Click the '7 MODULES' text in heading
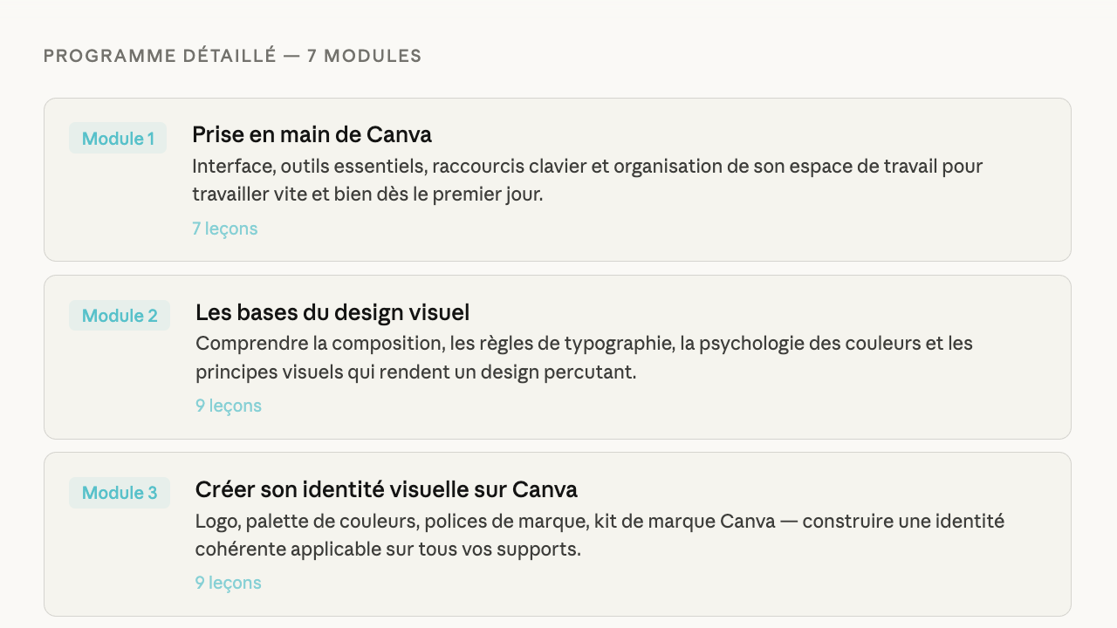 coord(364,56)
